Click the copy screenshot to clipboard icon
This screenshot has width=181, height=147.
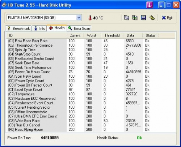click(x=135, y=18)
